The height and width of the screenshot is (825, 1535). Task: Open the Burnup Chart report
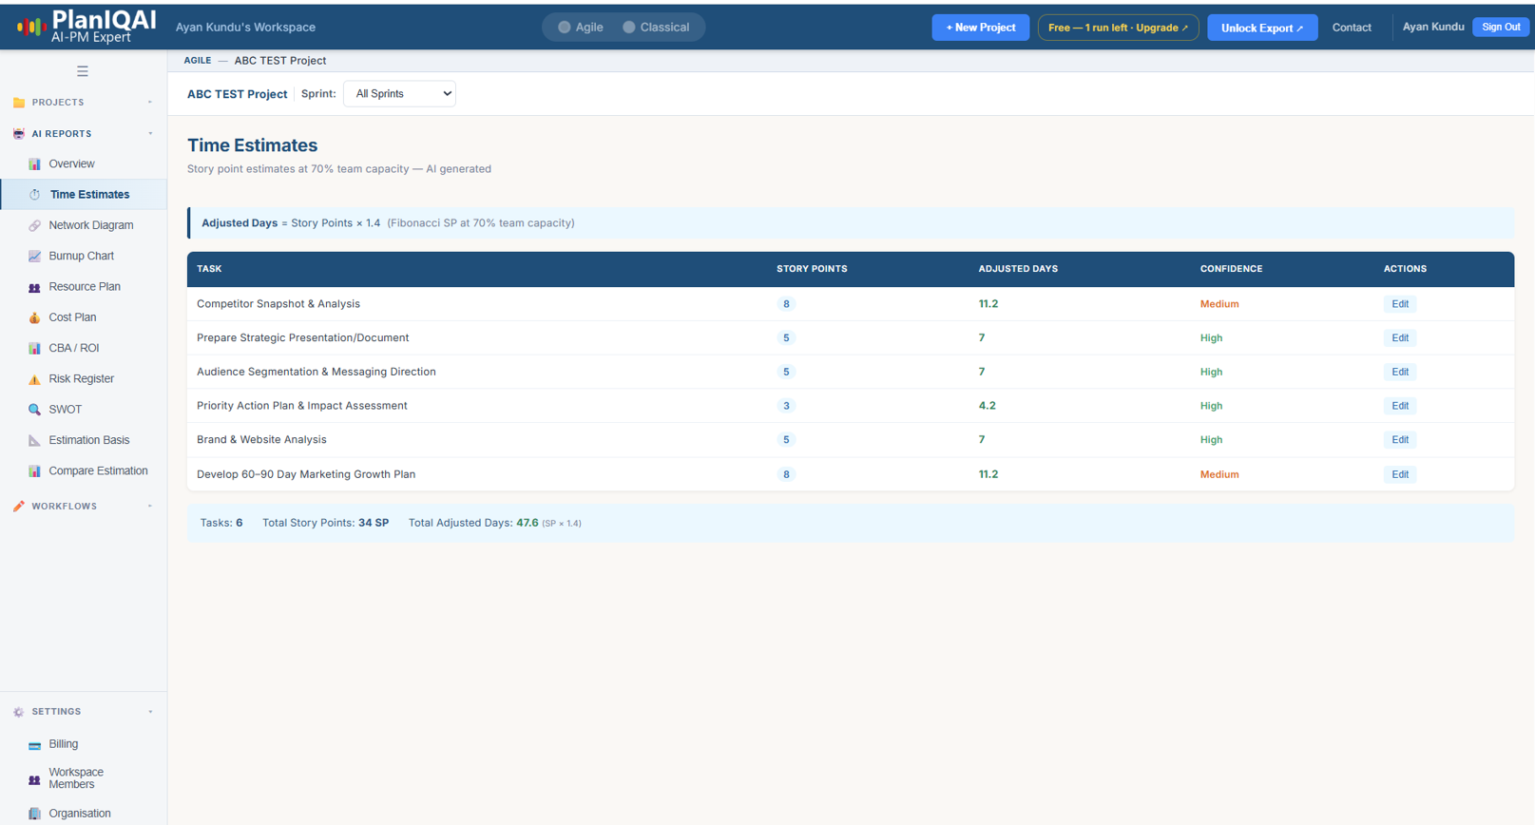(81, 256)
